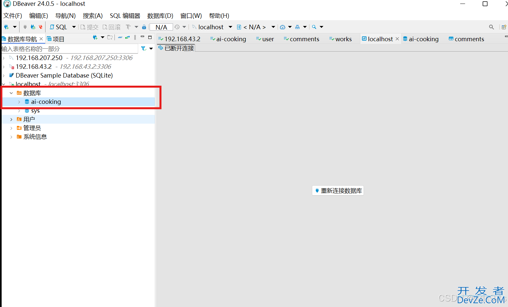Screen dimensions: 508x307
Task: Click the 提交 (commit) toolbar button
Action: tap(89, 27)
